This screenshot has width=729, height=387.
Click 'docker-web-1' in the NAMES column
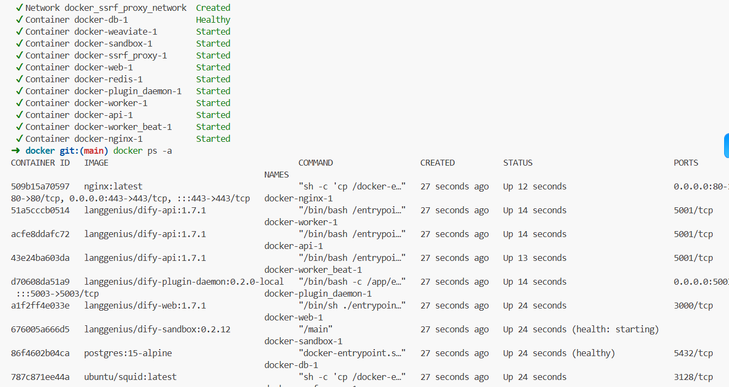[x=294, y=318]
